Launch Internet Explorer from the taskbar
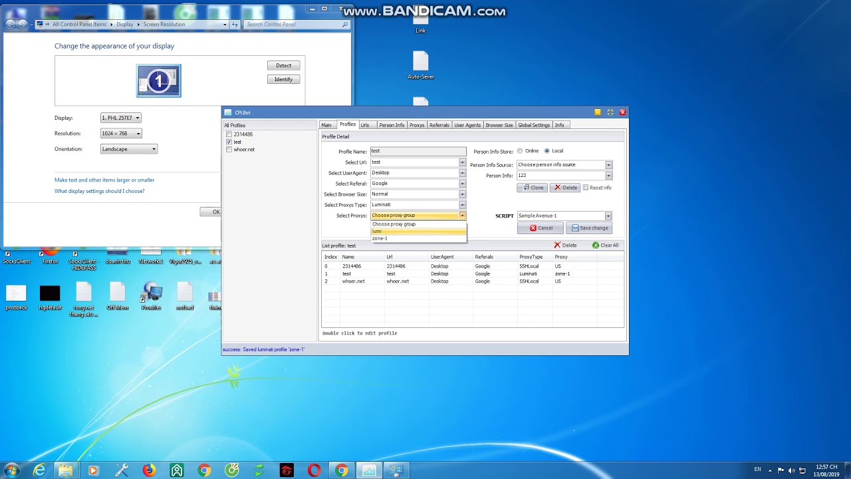The width and height of the screenshot is (851, 479). [39, 470]
